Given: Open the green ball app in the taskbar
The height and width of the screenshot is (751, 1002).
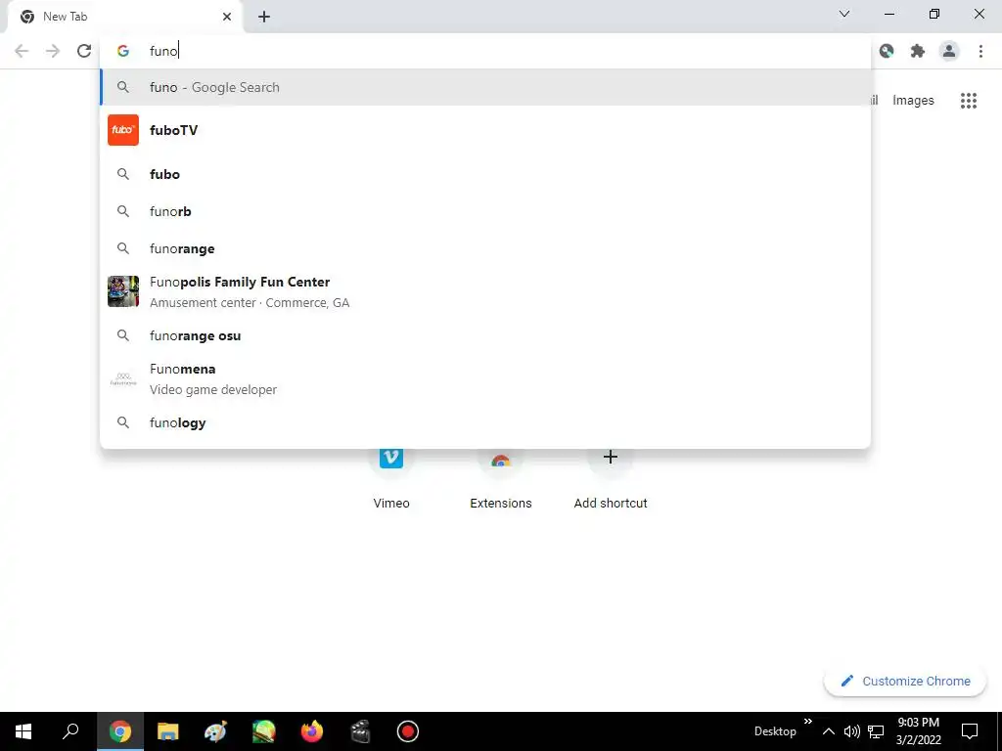Looking at the screenshot, I should tap(263, 731).
